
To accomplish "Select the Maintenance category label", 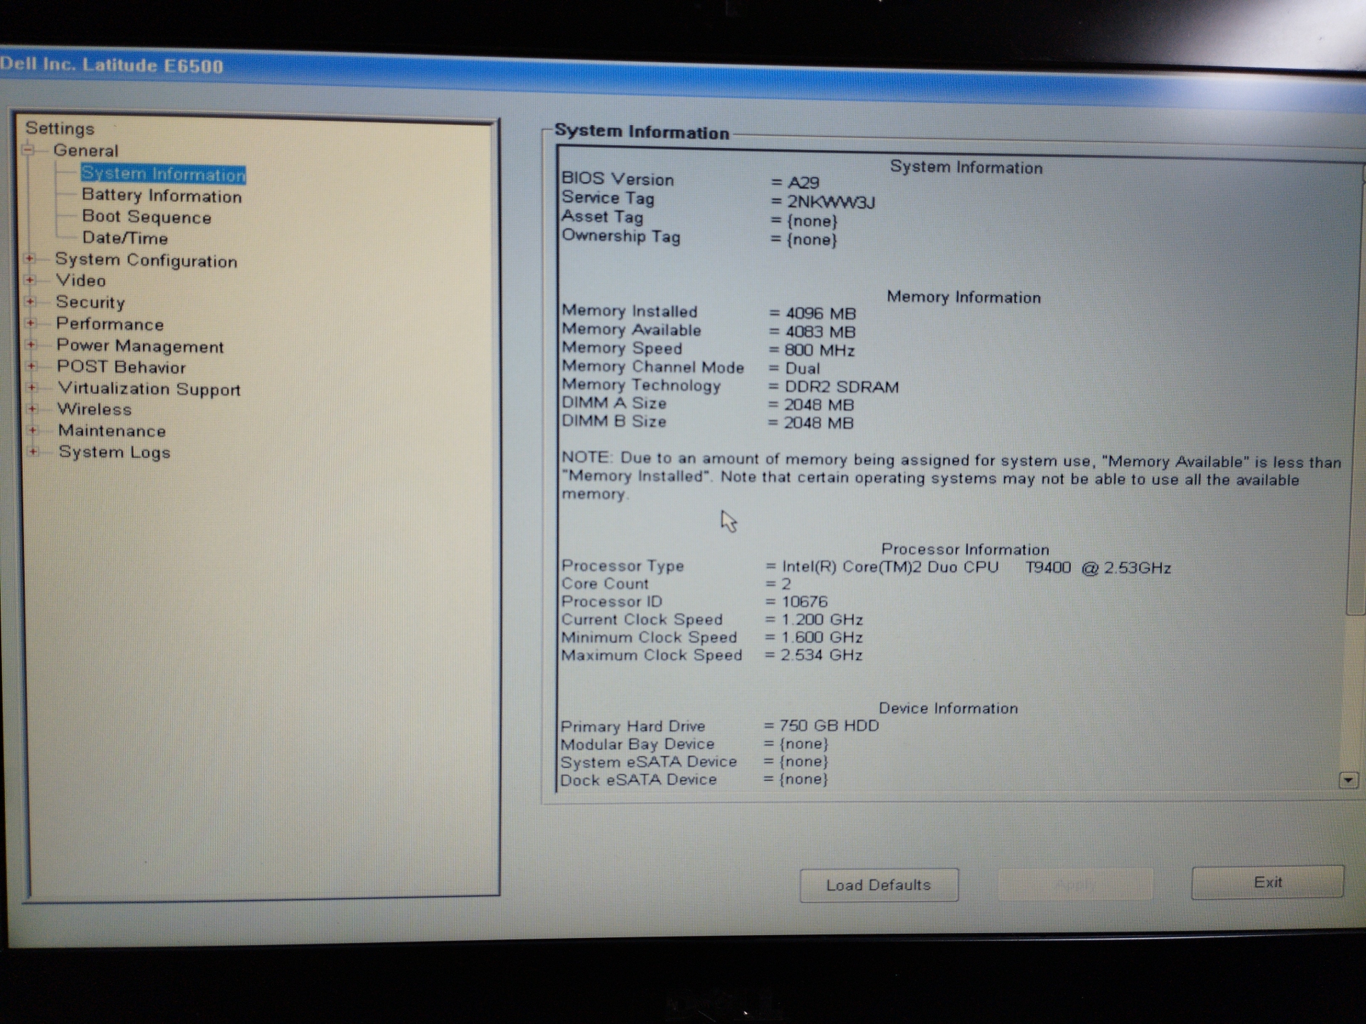I will (112, 431).
